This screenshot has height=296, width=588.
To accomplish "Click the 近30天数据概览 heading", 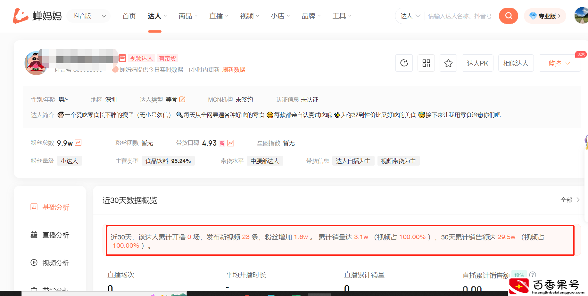I will pos(130,200).
